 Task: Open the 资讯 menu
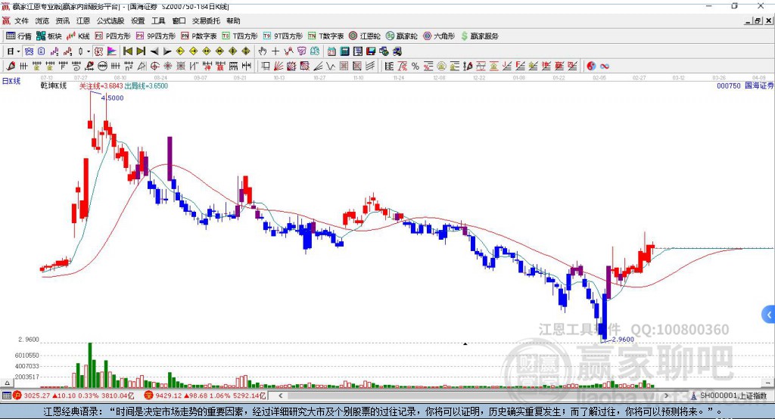coord(63,20)
